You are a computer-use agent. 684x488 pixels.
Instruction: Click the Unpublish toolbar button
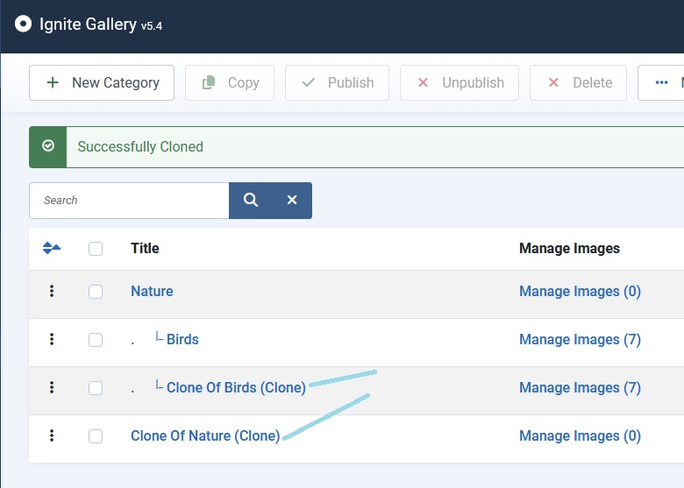[x=460, y=83]
